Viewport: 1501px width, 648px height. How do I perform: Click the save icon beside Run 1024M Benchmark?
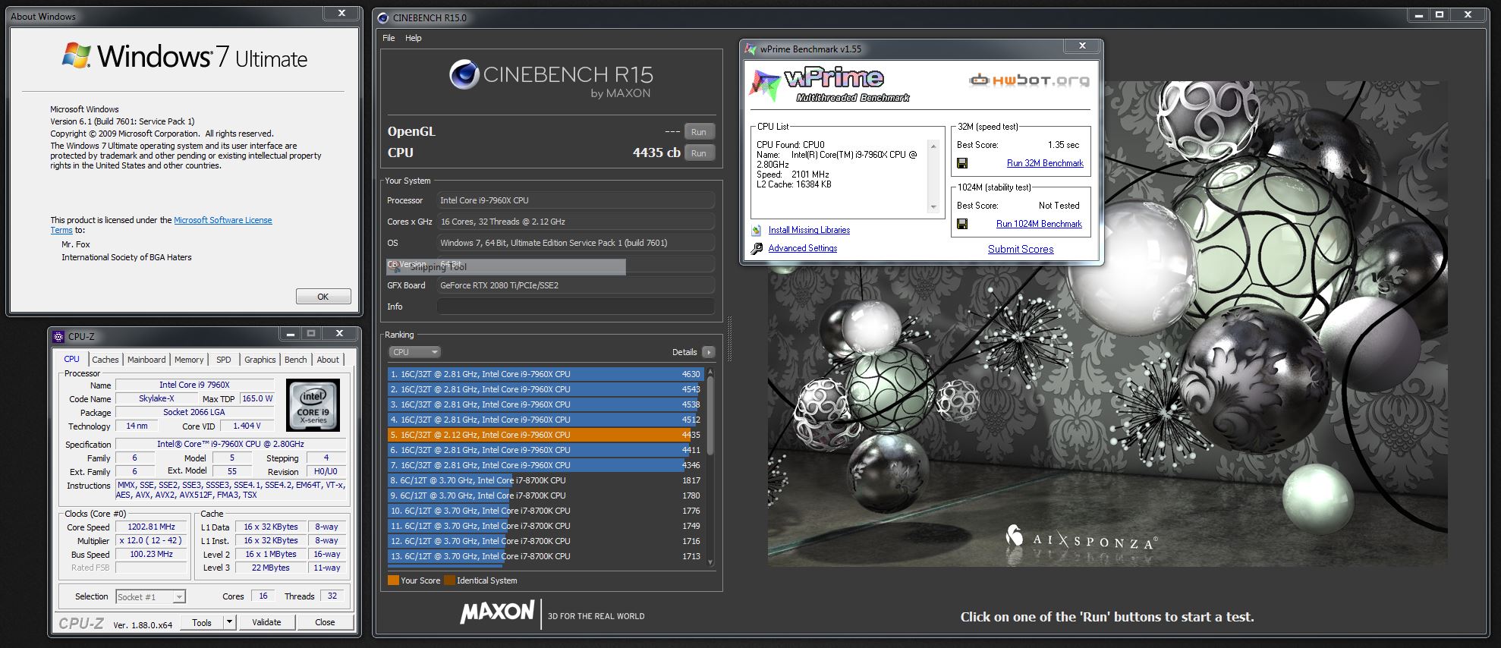(962, 224)
